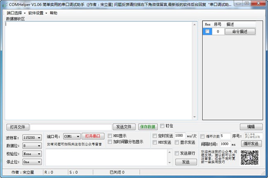Click the green 保存数据 button

pyautogui.click(x=148, y=127)
